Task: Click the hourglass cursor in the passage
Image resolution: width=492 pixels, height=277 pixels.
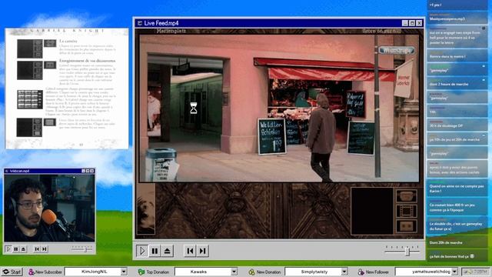Action: click(x=194, y=108)
